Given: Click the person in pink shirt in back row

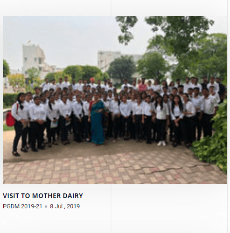Looking at the screenshot, I should (142, 86).
